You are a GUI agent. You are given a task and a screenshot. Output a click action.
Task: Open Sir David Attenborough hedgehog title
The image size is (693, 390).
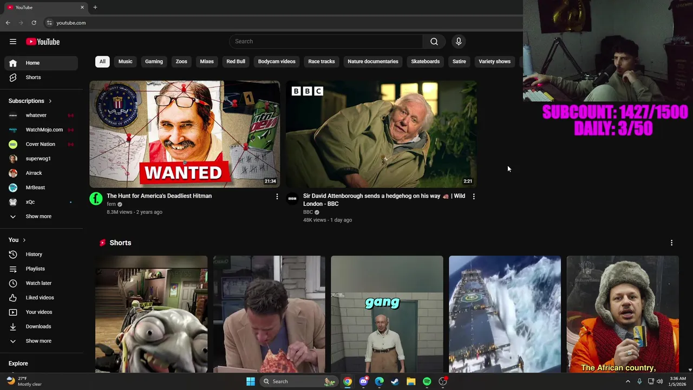pos(384,200)
